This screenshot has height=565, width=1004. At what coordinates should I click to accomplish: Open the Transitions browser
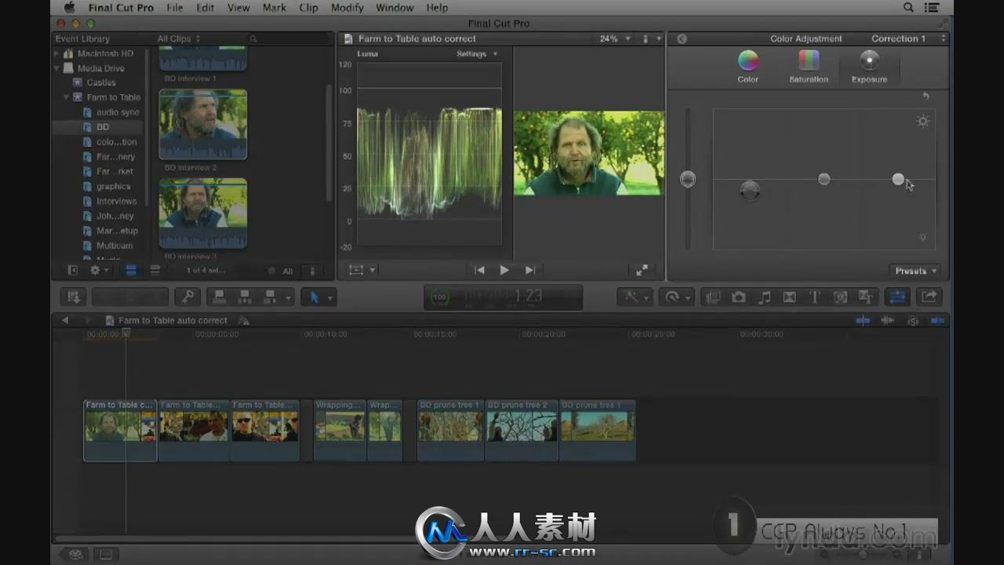[x=790, y=297]
